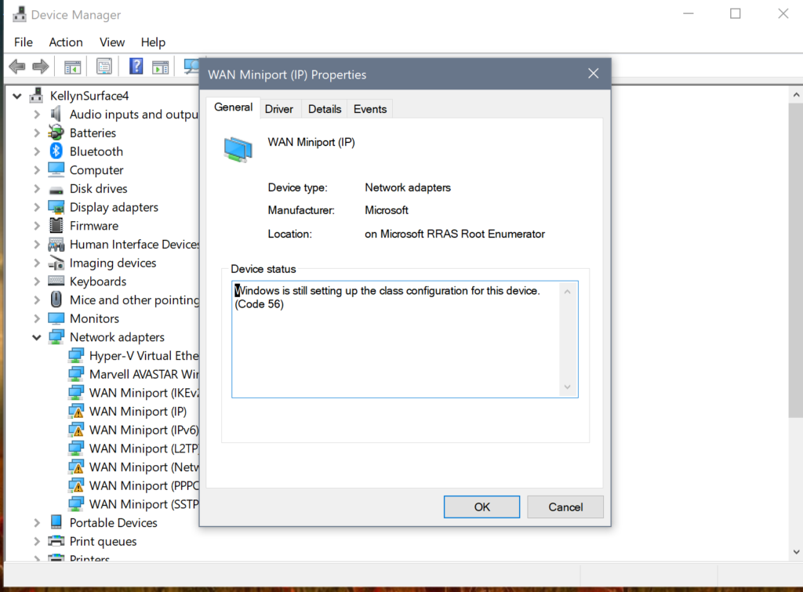
Task: Click the Device Manager tree scrollbar thumb
Action: coord(796,260)
